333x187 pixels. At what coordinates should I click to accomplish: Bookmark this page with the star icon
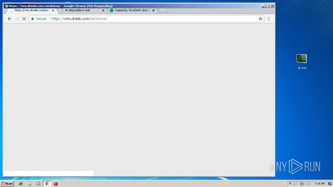(x=260, y=19)
